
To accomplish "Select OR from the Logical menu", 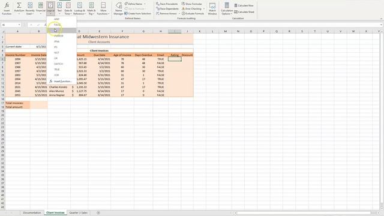I will (x=61, y=58).
